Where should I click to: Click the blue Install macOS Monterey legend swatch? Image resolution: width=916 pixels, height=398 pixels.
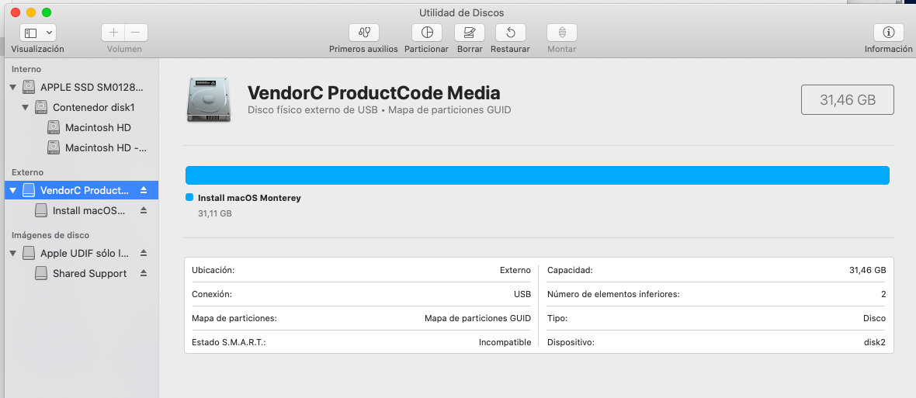point(189,198)
